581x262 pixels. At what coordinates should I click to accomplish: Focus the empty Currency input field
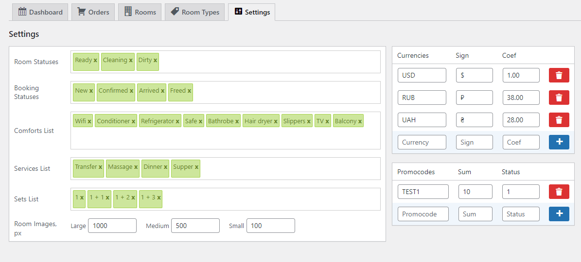pos(422,142)
